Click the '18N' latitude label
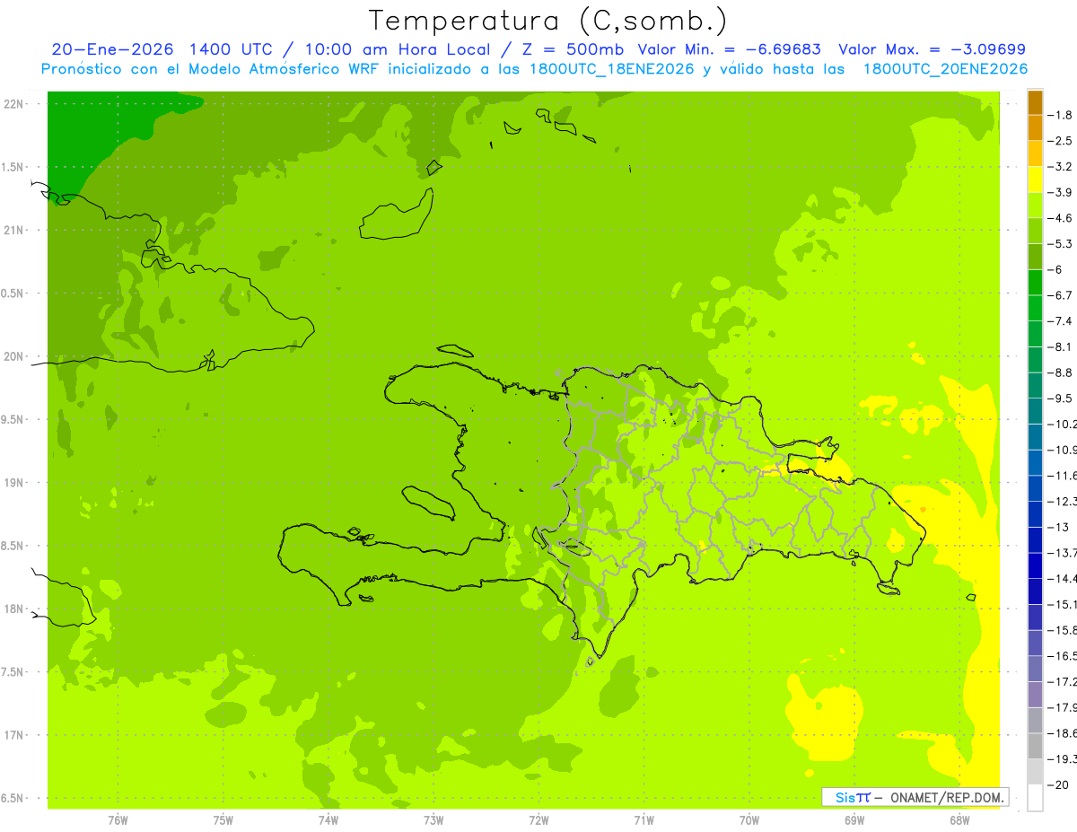Screen dimensions: 1077x832 [15, 609]
